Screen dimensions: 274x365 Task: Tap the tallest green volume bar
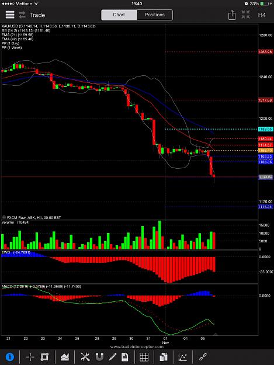click(159, 235)
